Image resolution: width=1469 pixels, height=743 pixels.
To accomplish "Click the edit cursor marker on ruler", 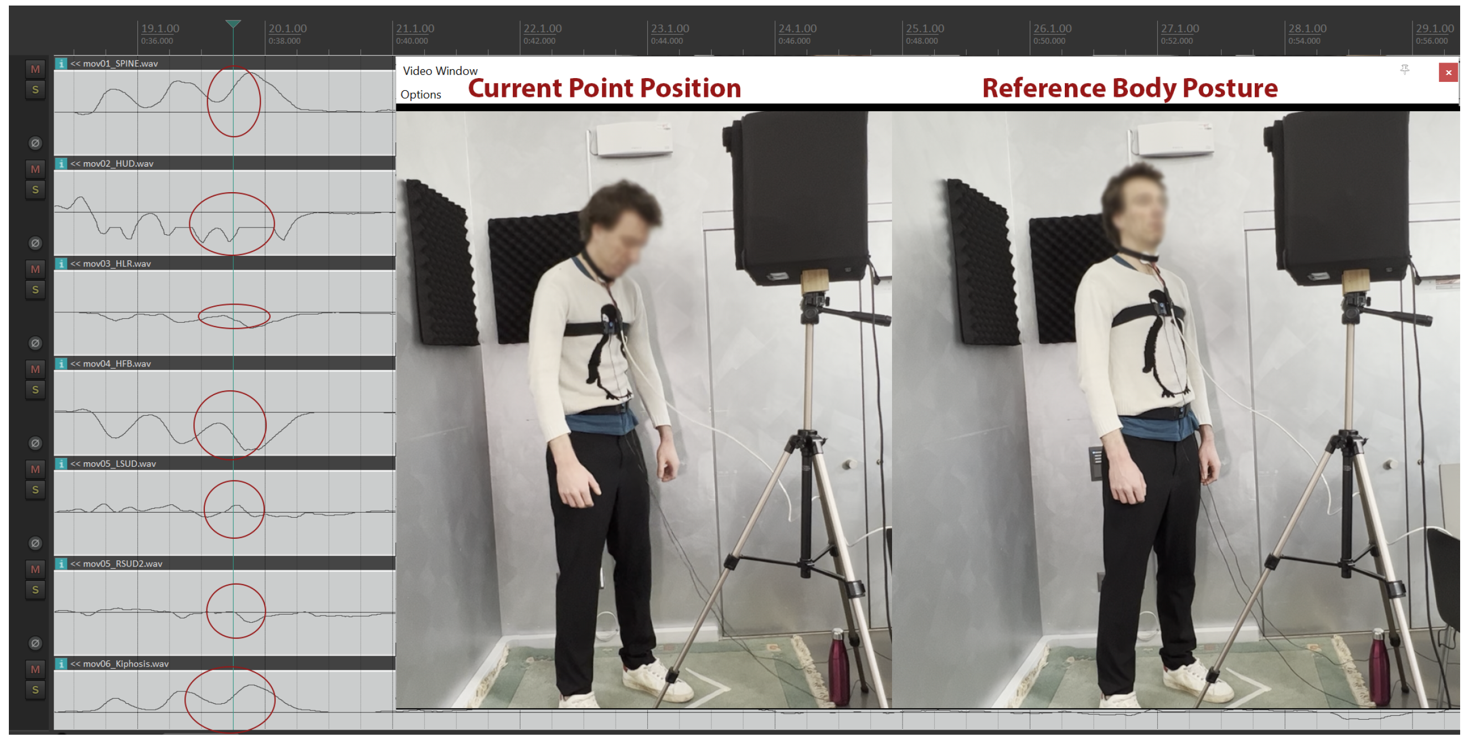I will coord(233,24).
